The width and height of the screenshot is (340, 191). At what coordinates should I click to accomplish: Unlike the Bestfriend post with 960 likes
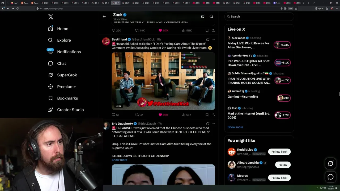[163, 115]
